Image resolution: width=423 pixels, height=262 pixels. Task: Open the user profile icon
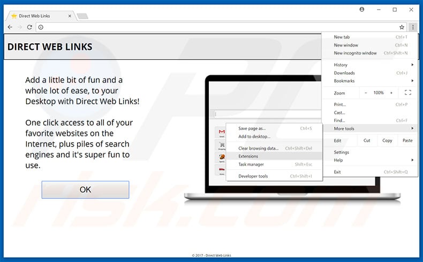click(362, 10)
